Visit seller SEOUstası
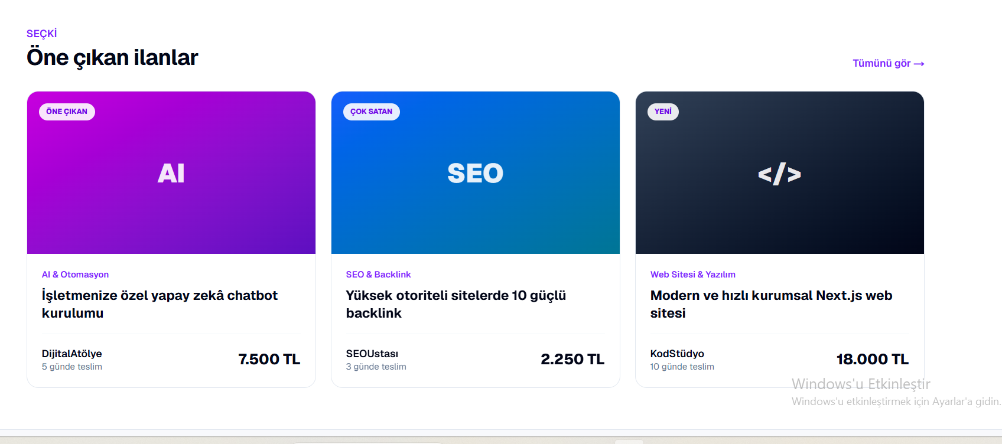Image resolution: width=1002 pixels, height=444 pixels. [x=372, y=354]
